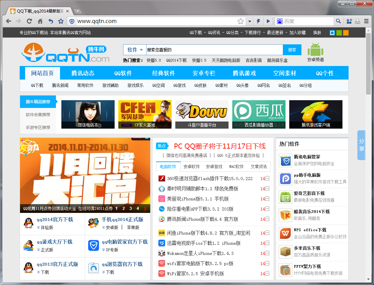Click the blue 搜索 button
This screenshot has height=285, width=374.
pyautogui.click(x=292, y=50)
